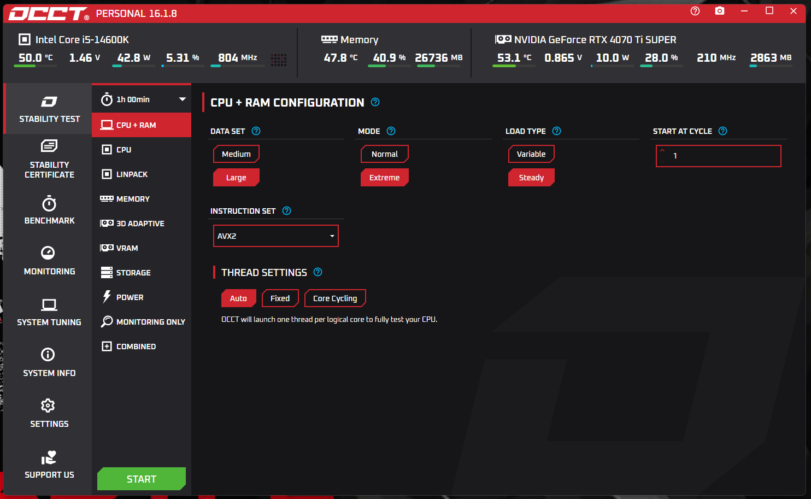
Task: Open help for CPU + RAM Configuration
Action: pyautogui.click(x=375, y=102)
